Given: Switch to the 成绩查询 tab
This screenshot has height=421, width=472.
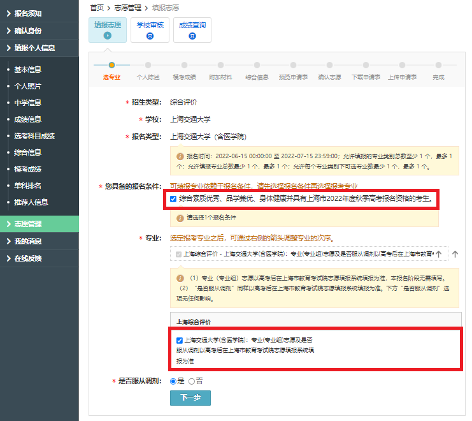Looking at the screenshot, I should pyautogui.click(x=192, y=30).
